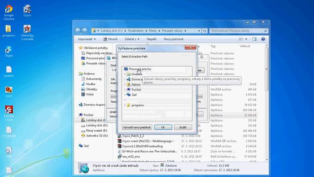The width and height of the screenshot is (314, 177).
Task: Open Usporiadať dropdown menu
Action: (87, 39)
